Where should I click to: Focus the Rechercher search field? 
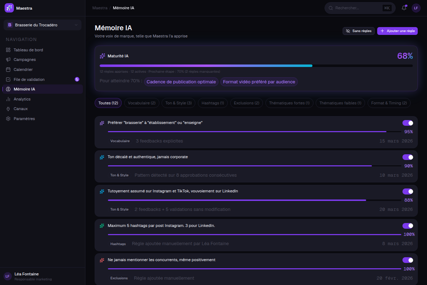(x=360, y=8)
